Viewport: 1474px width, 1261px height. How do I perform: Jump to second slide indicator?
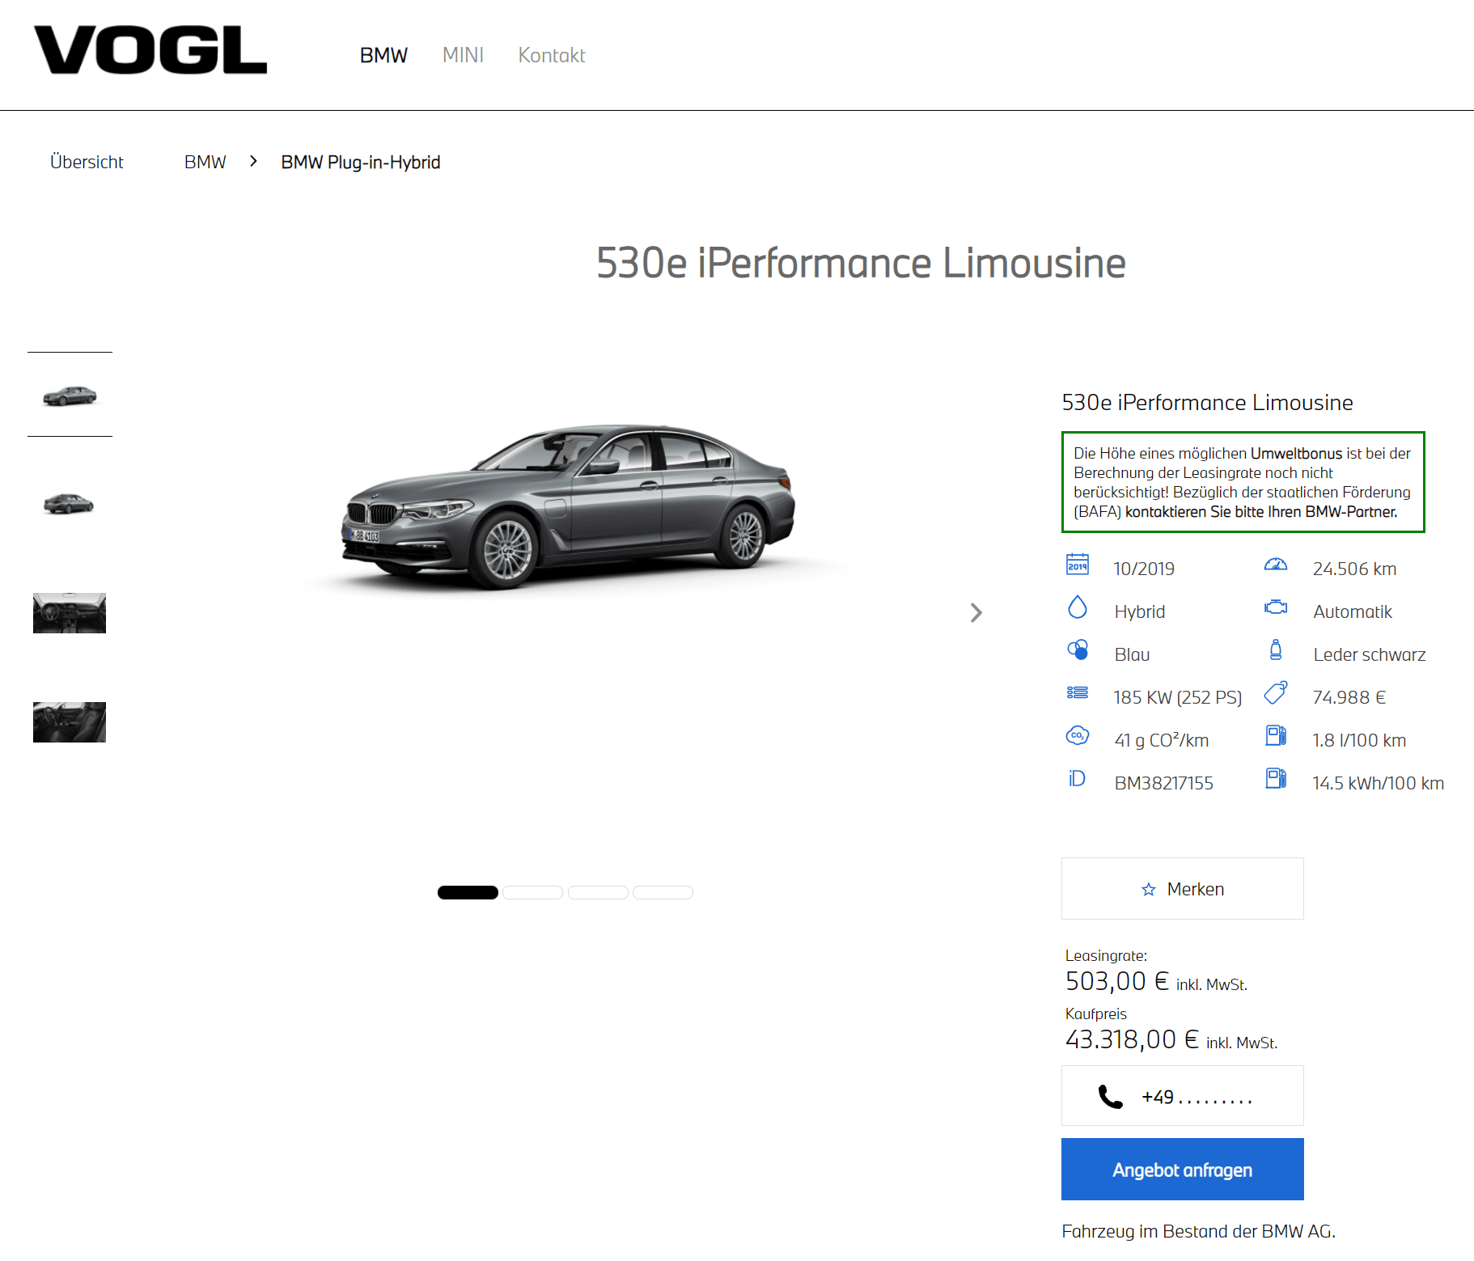pos(532,892)
